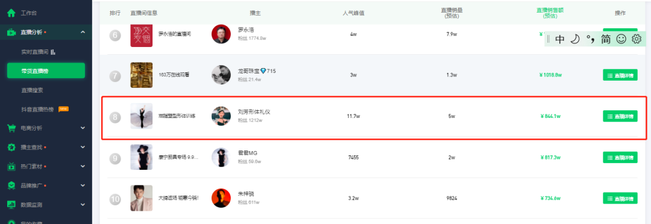Toggle IME 简 simplified/traditional mode

[x=606, y=39]
